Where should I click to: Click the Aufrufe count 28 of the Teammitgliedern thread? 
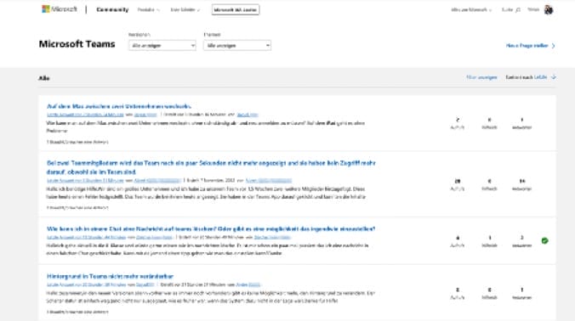tap(458, 181)
